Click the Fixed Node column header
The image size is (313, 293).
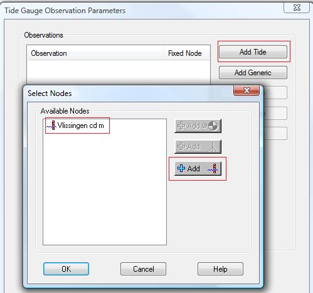tap(186, 53)
